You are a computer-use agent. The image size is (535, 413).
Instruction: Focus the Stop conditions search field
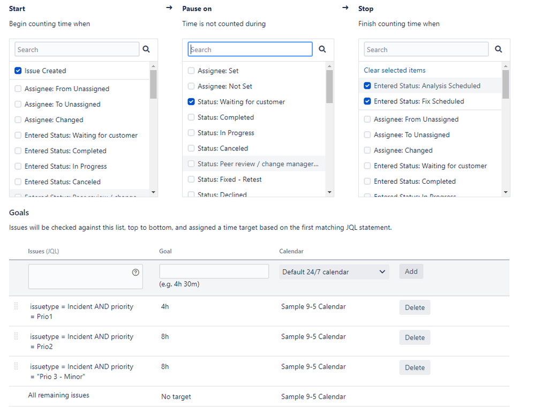click(x=426, y=49)
